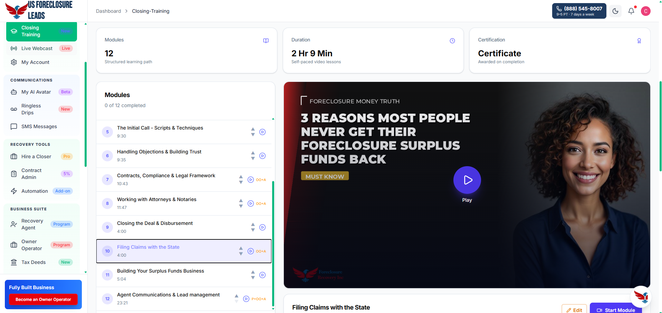The width and height of the screenshot is (662, 313).
Task: Open My Account settings
Action: pos(41,62)
